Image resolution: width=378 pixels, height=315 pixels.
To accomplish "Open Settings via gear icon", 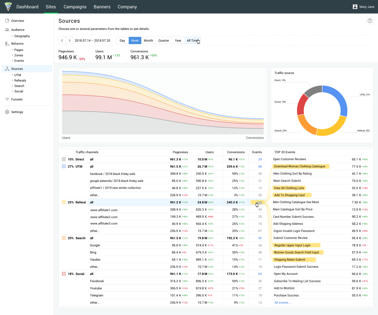I will click(x=7, y=112).
